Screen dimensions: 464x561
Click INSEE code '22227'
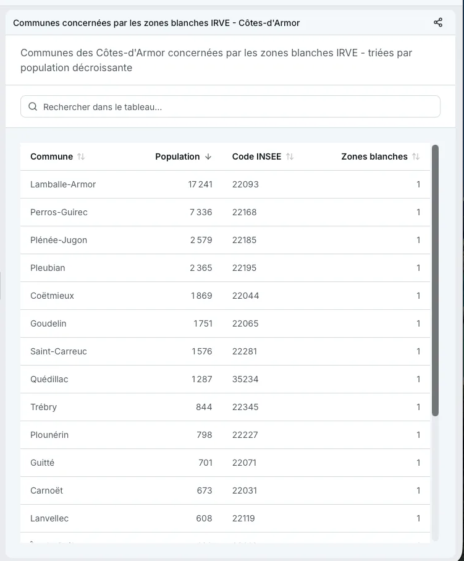245,435
